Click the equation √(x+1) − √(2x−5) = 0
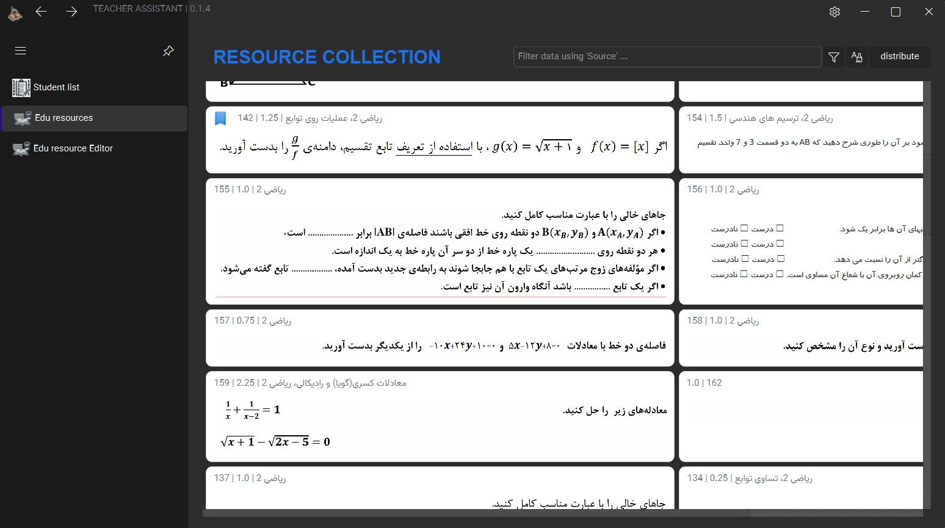 pos(275,442)
